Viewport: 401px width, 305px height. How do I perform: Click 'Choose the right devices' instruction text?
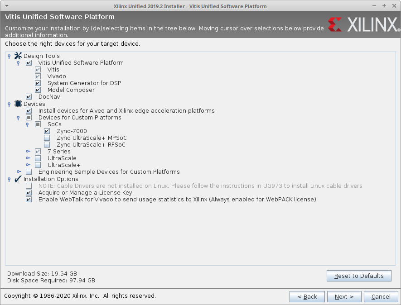coord(72,44)
